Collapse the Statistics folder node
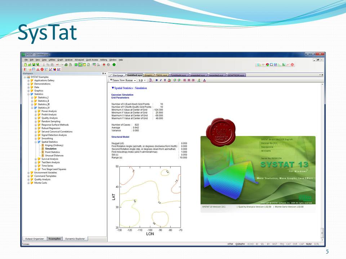This screenshot has width=346, height=259. click(28, 94)
